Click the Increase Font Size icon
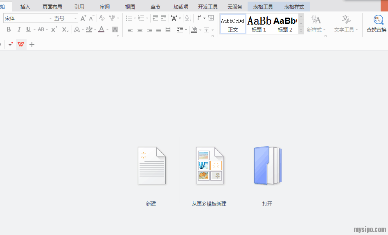The width and height of the screenshot is (388, 235). click(83, 18)
